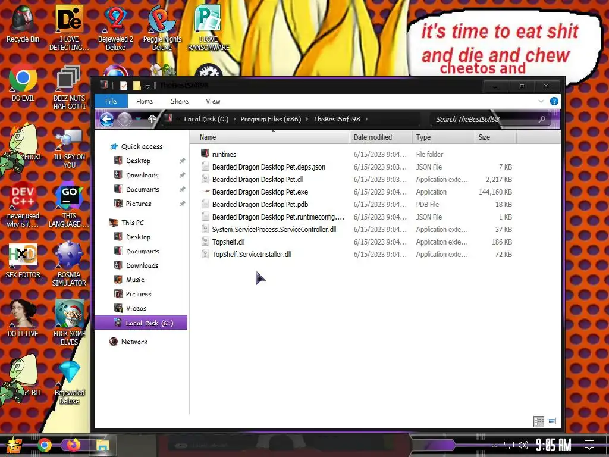Show hidden tray icons chevron
This screenshot has height=457, width=609.
pos(494,445)
